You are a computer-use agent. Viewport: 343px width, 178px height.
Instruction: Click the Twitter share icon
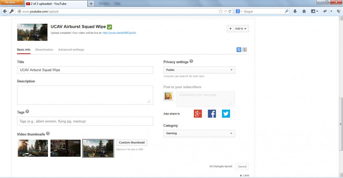[226, 114]
